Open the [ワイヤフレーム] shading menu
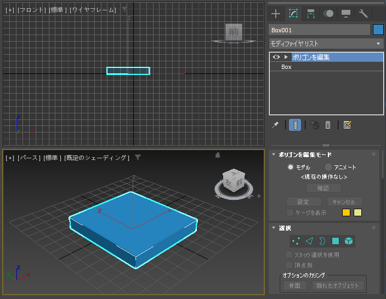Image resolution: width=386 pixels, height=299 pixels. tap(93, 10)
